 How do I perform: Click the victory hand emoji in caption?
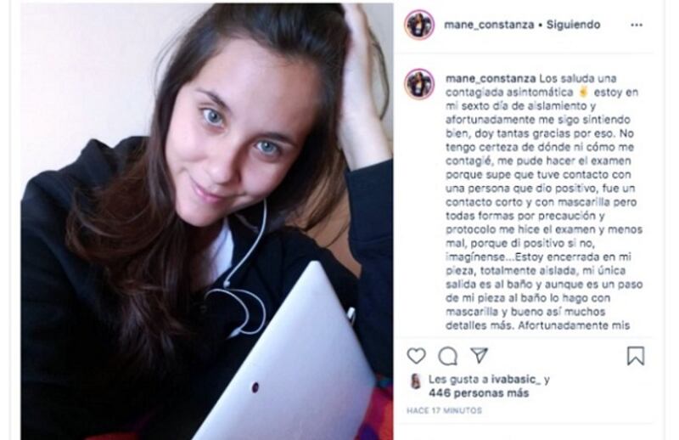(583, 92)
